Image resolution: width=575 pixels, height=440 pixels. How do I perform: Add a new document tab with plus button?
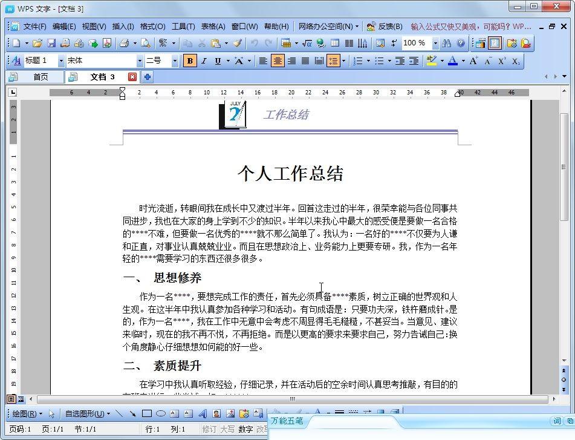148,77
